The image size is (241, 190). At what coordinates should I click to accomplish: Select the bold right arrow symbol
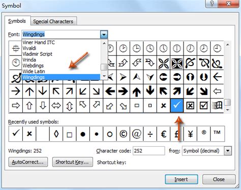tap(123, 91)
